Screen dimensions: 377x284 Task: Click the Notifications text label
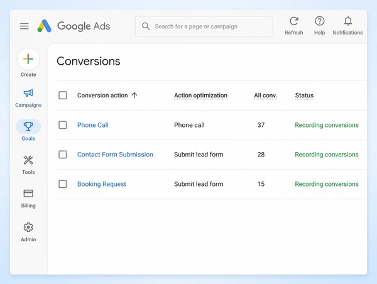(x=347, y=33)
